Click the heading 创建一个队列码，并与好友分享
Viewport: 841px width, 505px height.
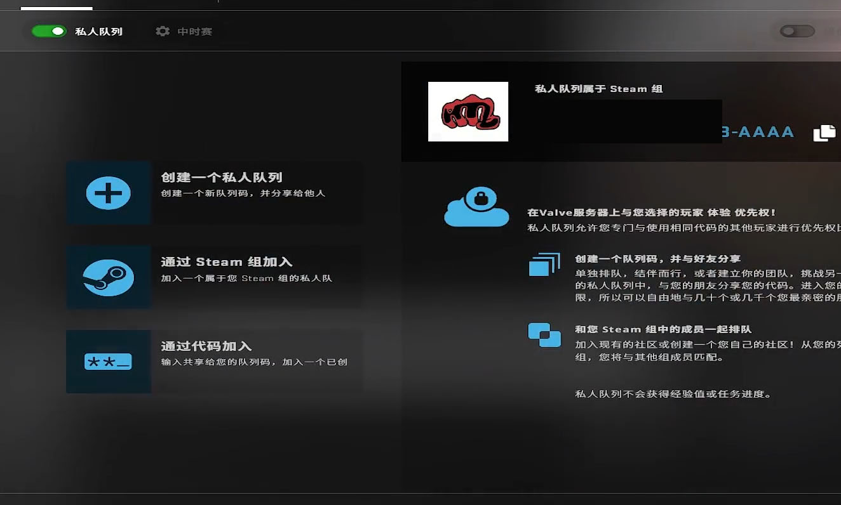click(658, 259)
